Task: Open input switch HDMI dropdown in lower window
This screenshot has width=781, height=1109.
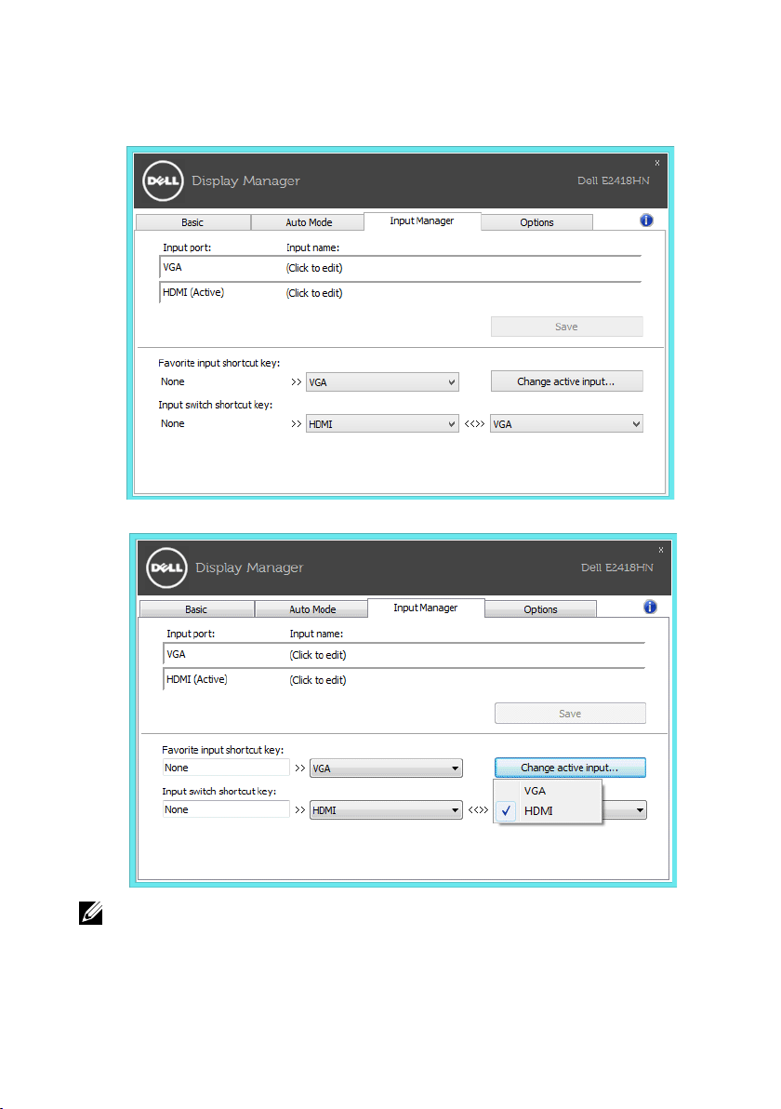Action: click(x=386, y=809)
